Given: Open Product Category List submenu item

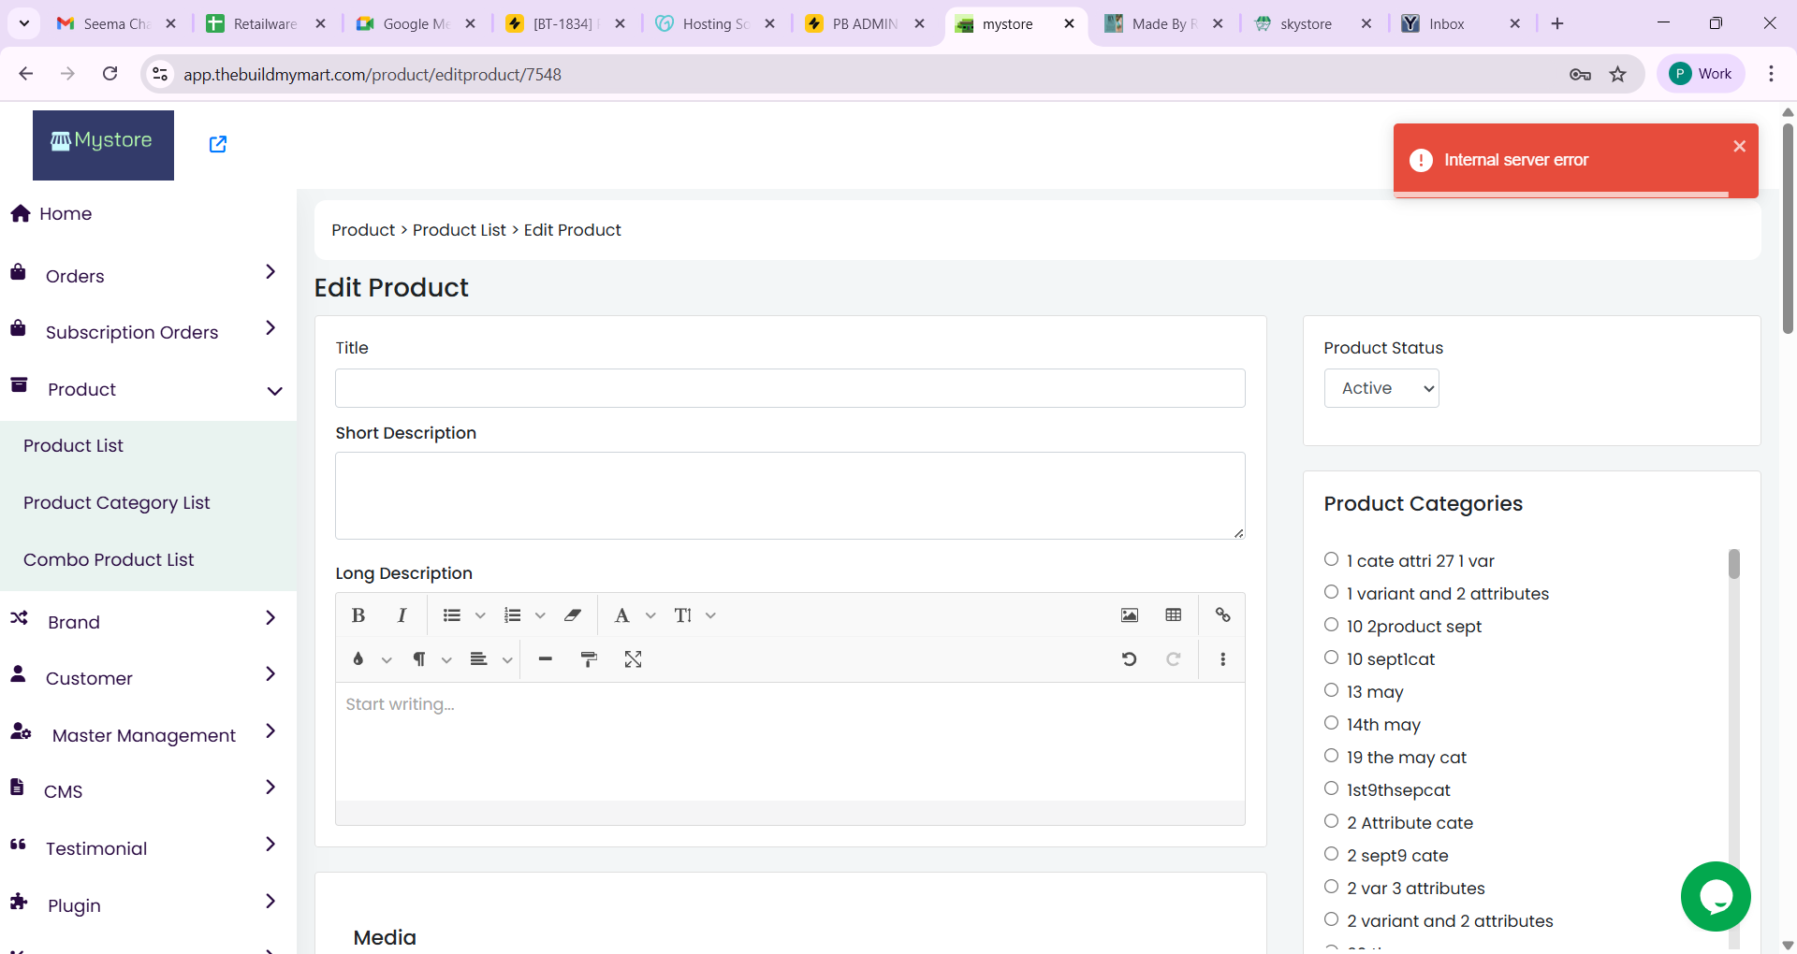Looking at the screenshot, I should click(x=116, y=503).
